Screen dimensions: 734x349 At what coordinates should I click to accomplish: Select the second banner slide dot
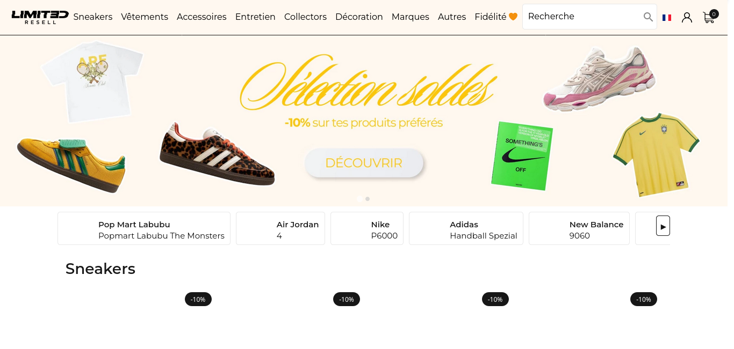368,199
